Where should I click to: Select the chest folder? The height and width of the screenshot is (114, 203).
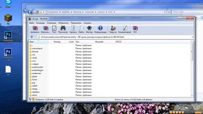[35, 58]
